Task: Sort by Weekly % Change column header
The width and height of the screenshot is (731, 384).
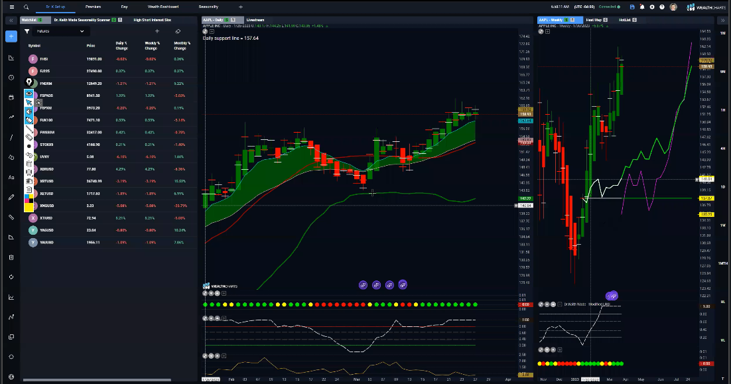Action: click(x=151, y=45)
